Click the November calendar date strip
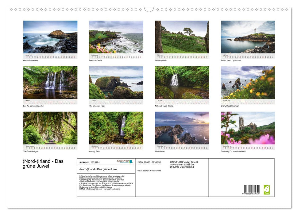 182,147
